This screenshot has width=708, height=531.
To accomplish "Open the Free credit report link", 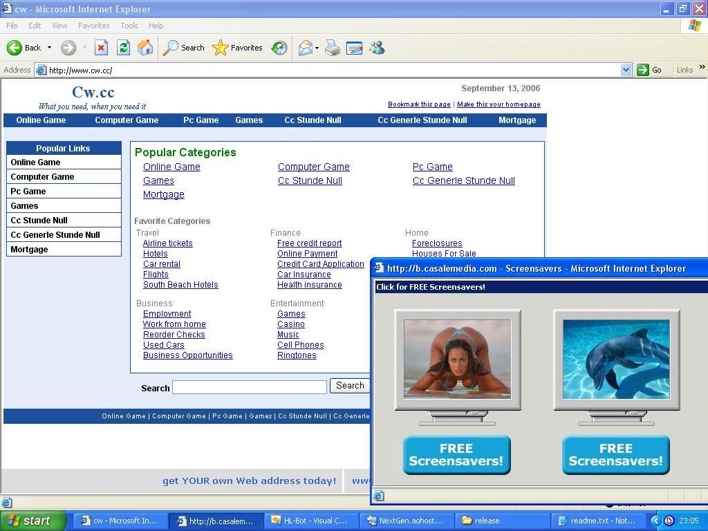I will coord(309,243).
